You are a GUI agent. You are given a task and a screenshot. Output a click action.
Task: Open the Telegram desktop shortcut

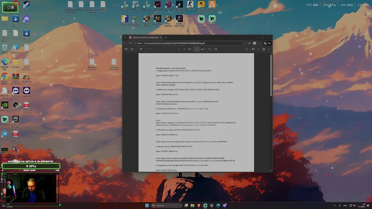[5, 135]
